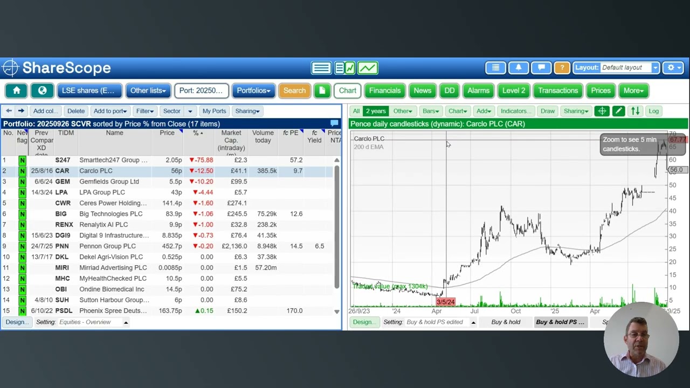Navigate back with the left arrow
Image resolution: width=690 pixels, height=388 pixels.
(9, 111)
